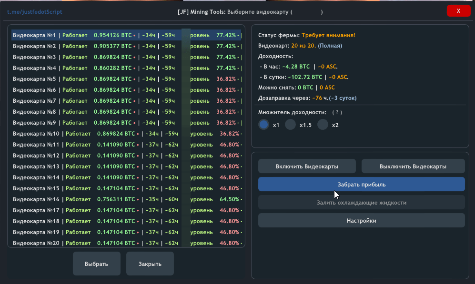Click the Включить Видеокарты button
The image size is (475, 284).
click(307, 166)
